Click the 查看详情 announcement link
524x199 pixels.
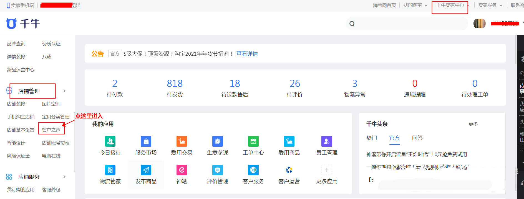click(247, 54)
